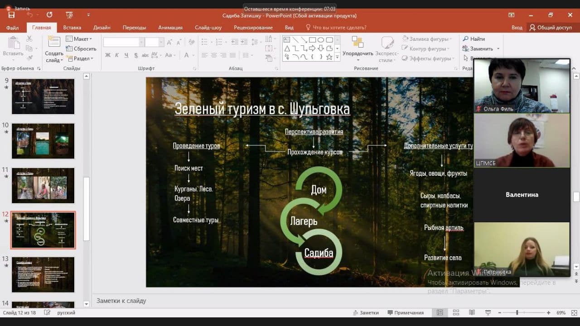This screenshot has height=326, width=580.
Task: Click the Cut scissors icon
Action: pyautogui.click(x=29, y=39)
